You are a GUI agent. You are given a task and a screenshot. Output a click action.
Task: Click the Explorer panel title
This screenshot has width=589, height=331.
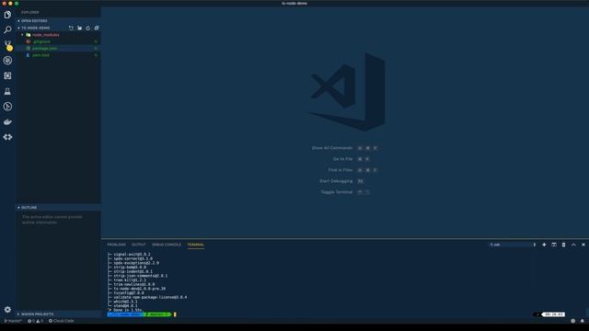[30, 12]
